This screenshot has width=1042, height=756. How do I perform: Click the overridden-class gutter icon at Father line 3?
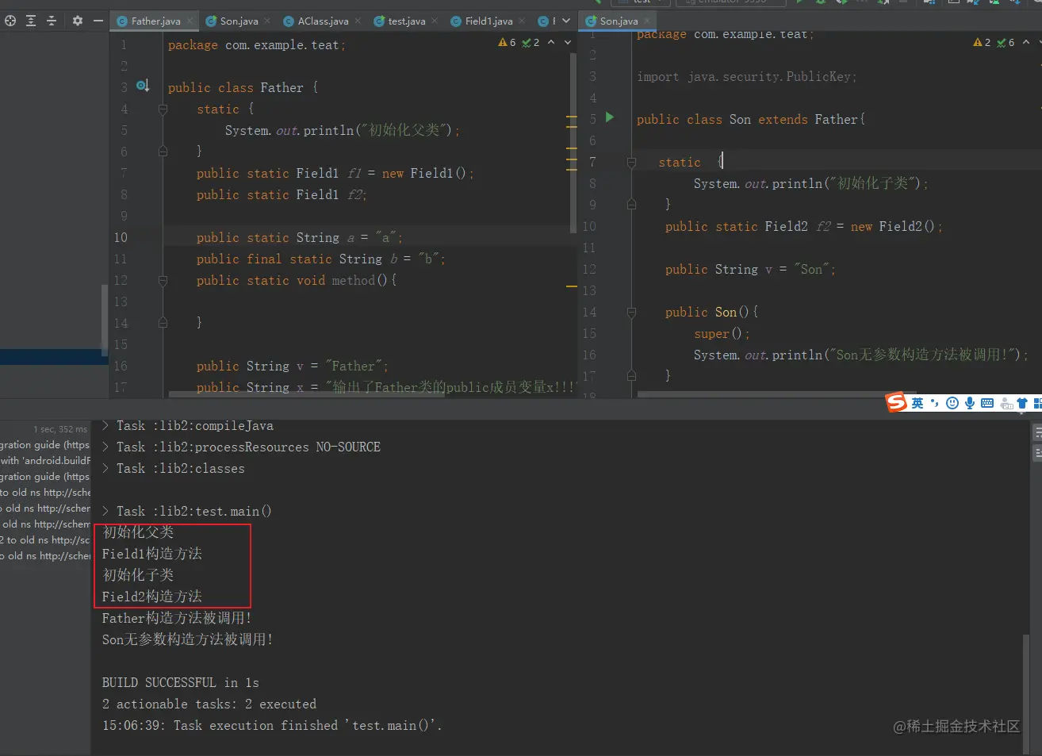(x=143, y=86)
